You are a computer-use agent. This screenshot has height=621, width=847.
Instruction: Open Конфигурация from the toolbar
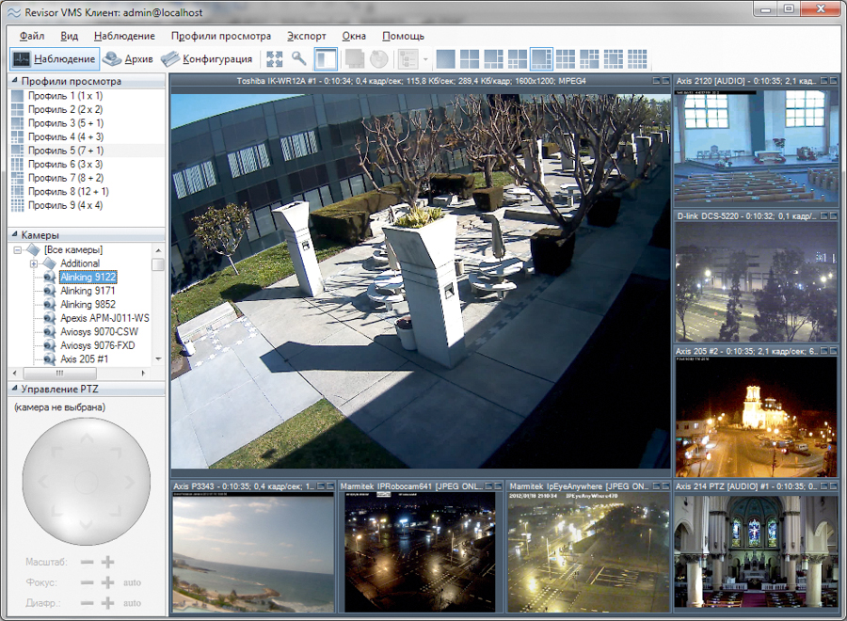[x=207, y=59]
